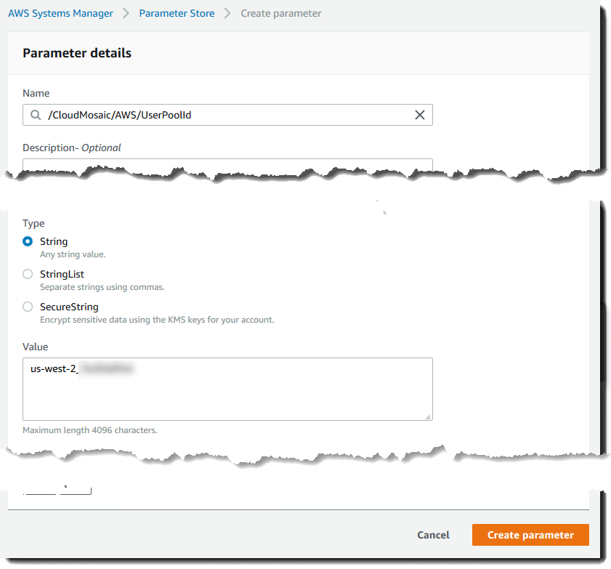Cancel the parameter creation

433,535
